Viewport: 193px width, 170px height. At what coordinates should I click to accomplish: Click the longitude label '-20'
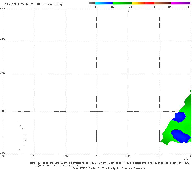65,156
